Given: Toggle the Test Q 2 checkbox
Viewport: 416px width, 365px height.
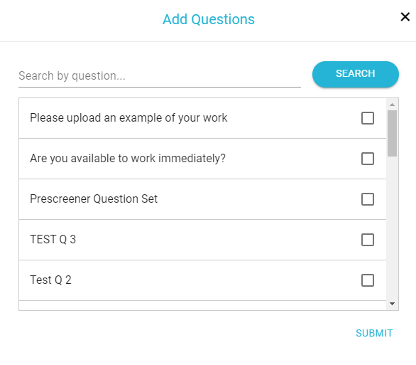Looking at the screenshot, I should coord(368,280).
